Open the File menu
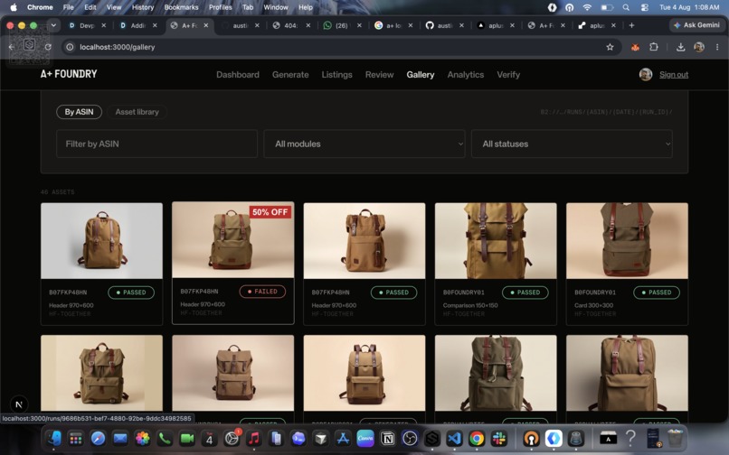 (69, 7)
